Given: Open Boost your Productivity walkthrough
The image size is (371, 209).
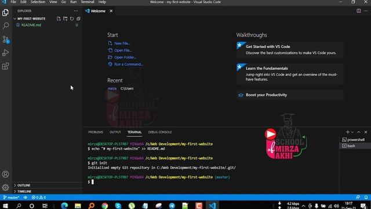Looking at the screenshot, I should (290, 95).
